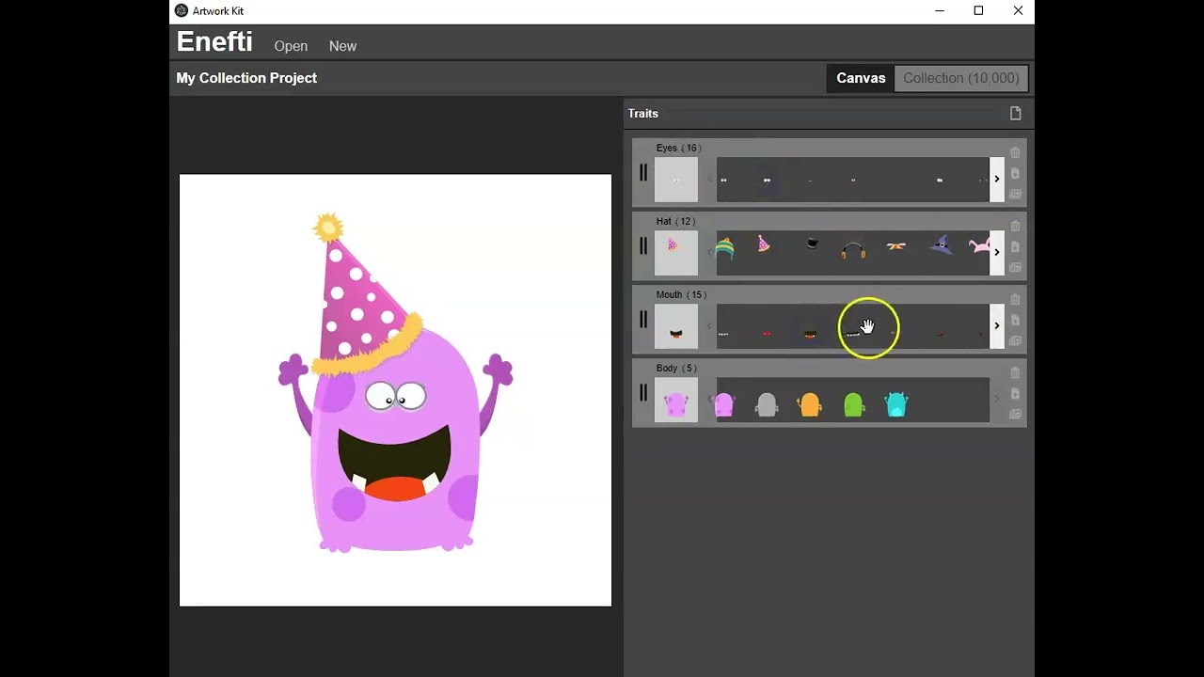Click the Traits panel heading
1204x677 pixels.
(643, 114)
